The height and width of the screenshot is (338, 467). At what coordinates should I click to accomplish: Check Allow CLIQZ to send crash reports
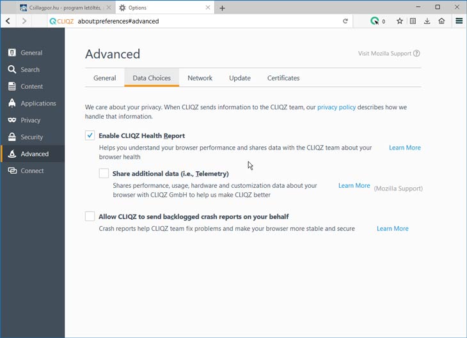[x=90, y=217]
